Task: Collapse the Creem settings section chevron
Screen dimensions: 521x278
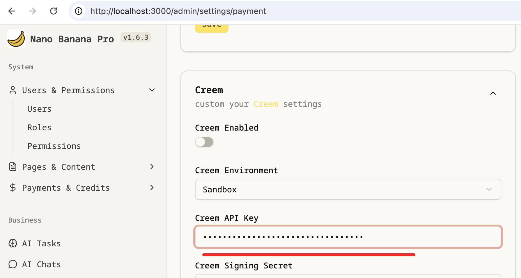Action: coord(493,93)
